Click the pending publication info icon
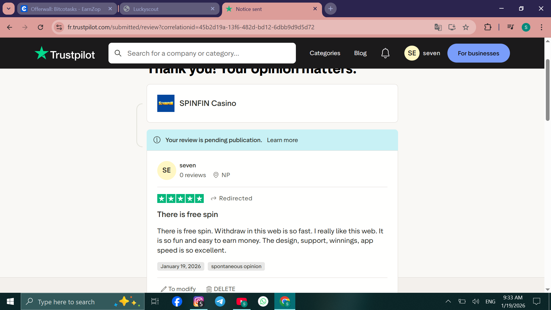The image size is (551, 310). pos(157,140)
